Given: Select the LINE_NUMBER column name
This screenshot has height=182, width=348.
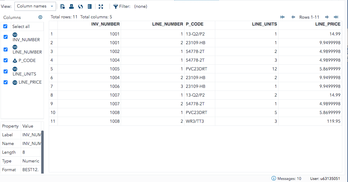Looking at the screenshot, I should (x=27, y=52).
